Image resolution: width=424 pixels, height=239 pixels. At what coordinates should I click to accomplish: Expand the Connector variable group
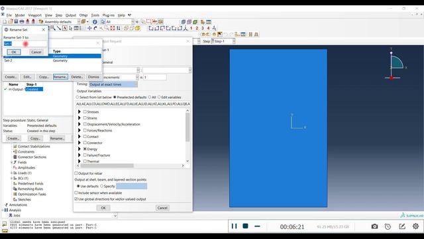(x=79, y=143)
